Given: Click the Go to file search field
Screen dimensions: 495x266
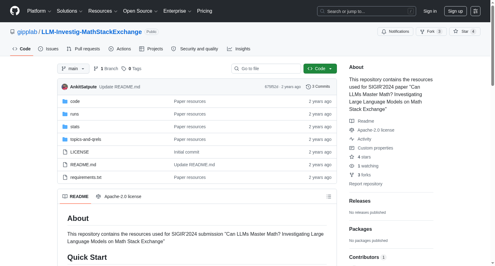Looking at the screenshot, I should coord(266,69).
